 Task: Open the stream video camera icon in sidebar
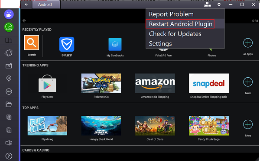pyautogui.click(x=9, y=15)
